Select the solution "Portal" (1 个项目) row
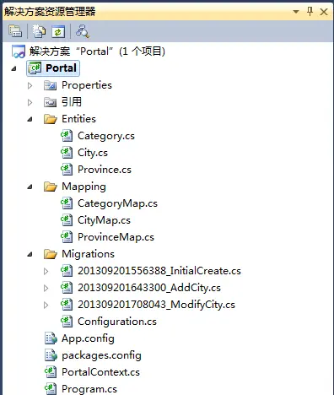The image size is (334, 395). click(x=97, y=51)
